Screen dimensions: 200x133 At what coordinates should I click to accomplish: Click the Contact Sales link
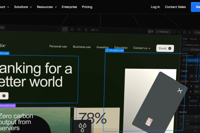coord(175,7)
